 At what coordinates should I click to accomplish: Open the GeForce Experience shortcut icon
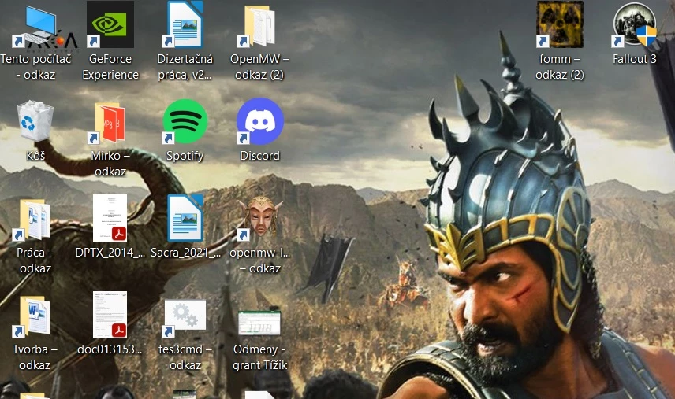point(110,24)
